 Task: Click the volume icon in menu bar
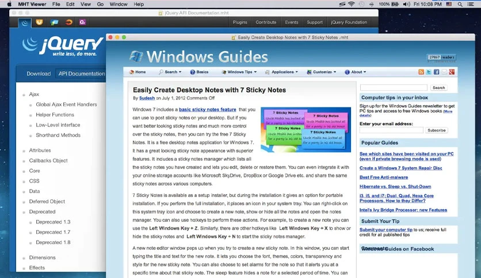[x=406, y=4]
